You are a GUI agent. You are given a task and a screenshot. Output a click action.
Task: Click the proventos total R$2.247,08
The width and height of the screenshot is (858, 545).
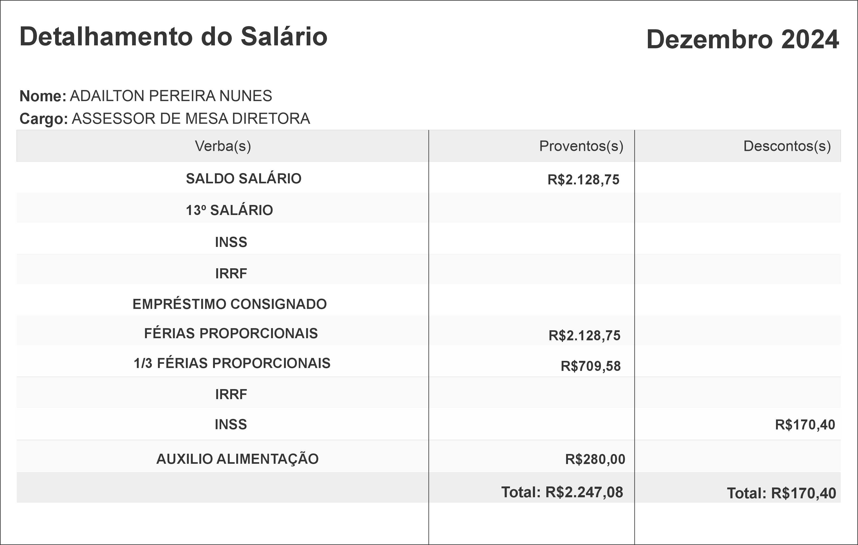click(x=562, y=492)
